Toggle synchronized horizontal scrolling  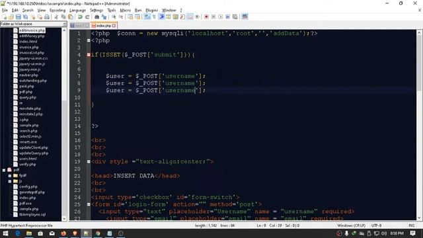point(137,17)
